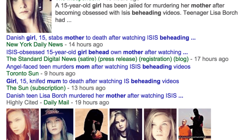Image resolution: width=249 pixels, height=140 pixels.
Task: Open the blonde girl close-up thumbnail
Action: (x=160, y=124)
